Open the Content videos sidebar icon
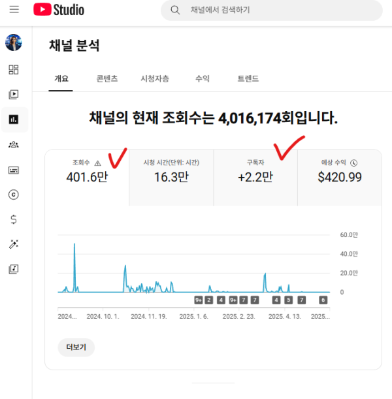 (x=14, y=95)
